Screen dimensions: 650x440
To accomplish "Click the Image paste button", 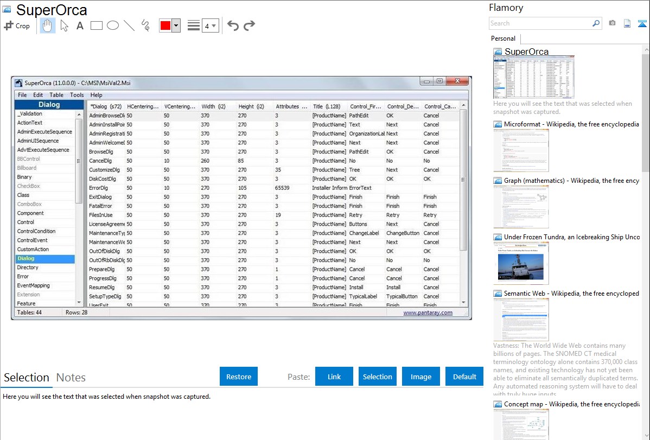I will coord(420,377).
